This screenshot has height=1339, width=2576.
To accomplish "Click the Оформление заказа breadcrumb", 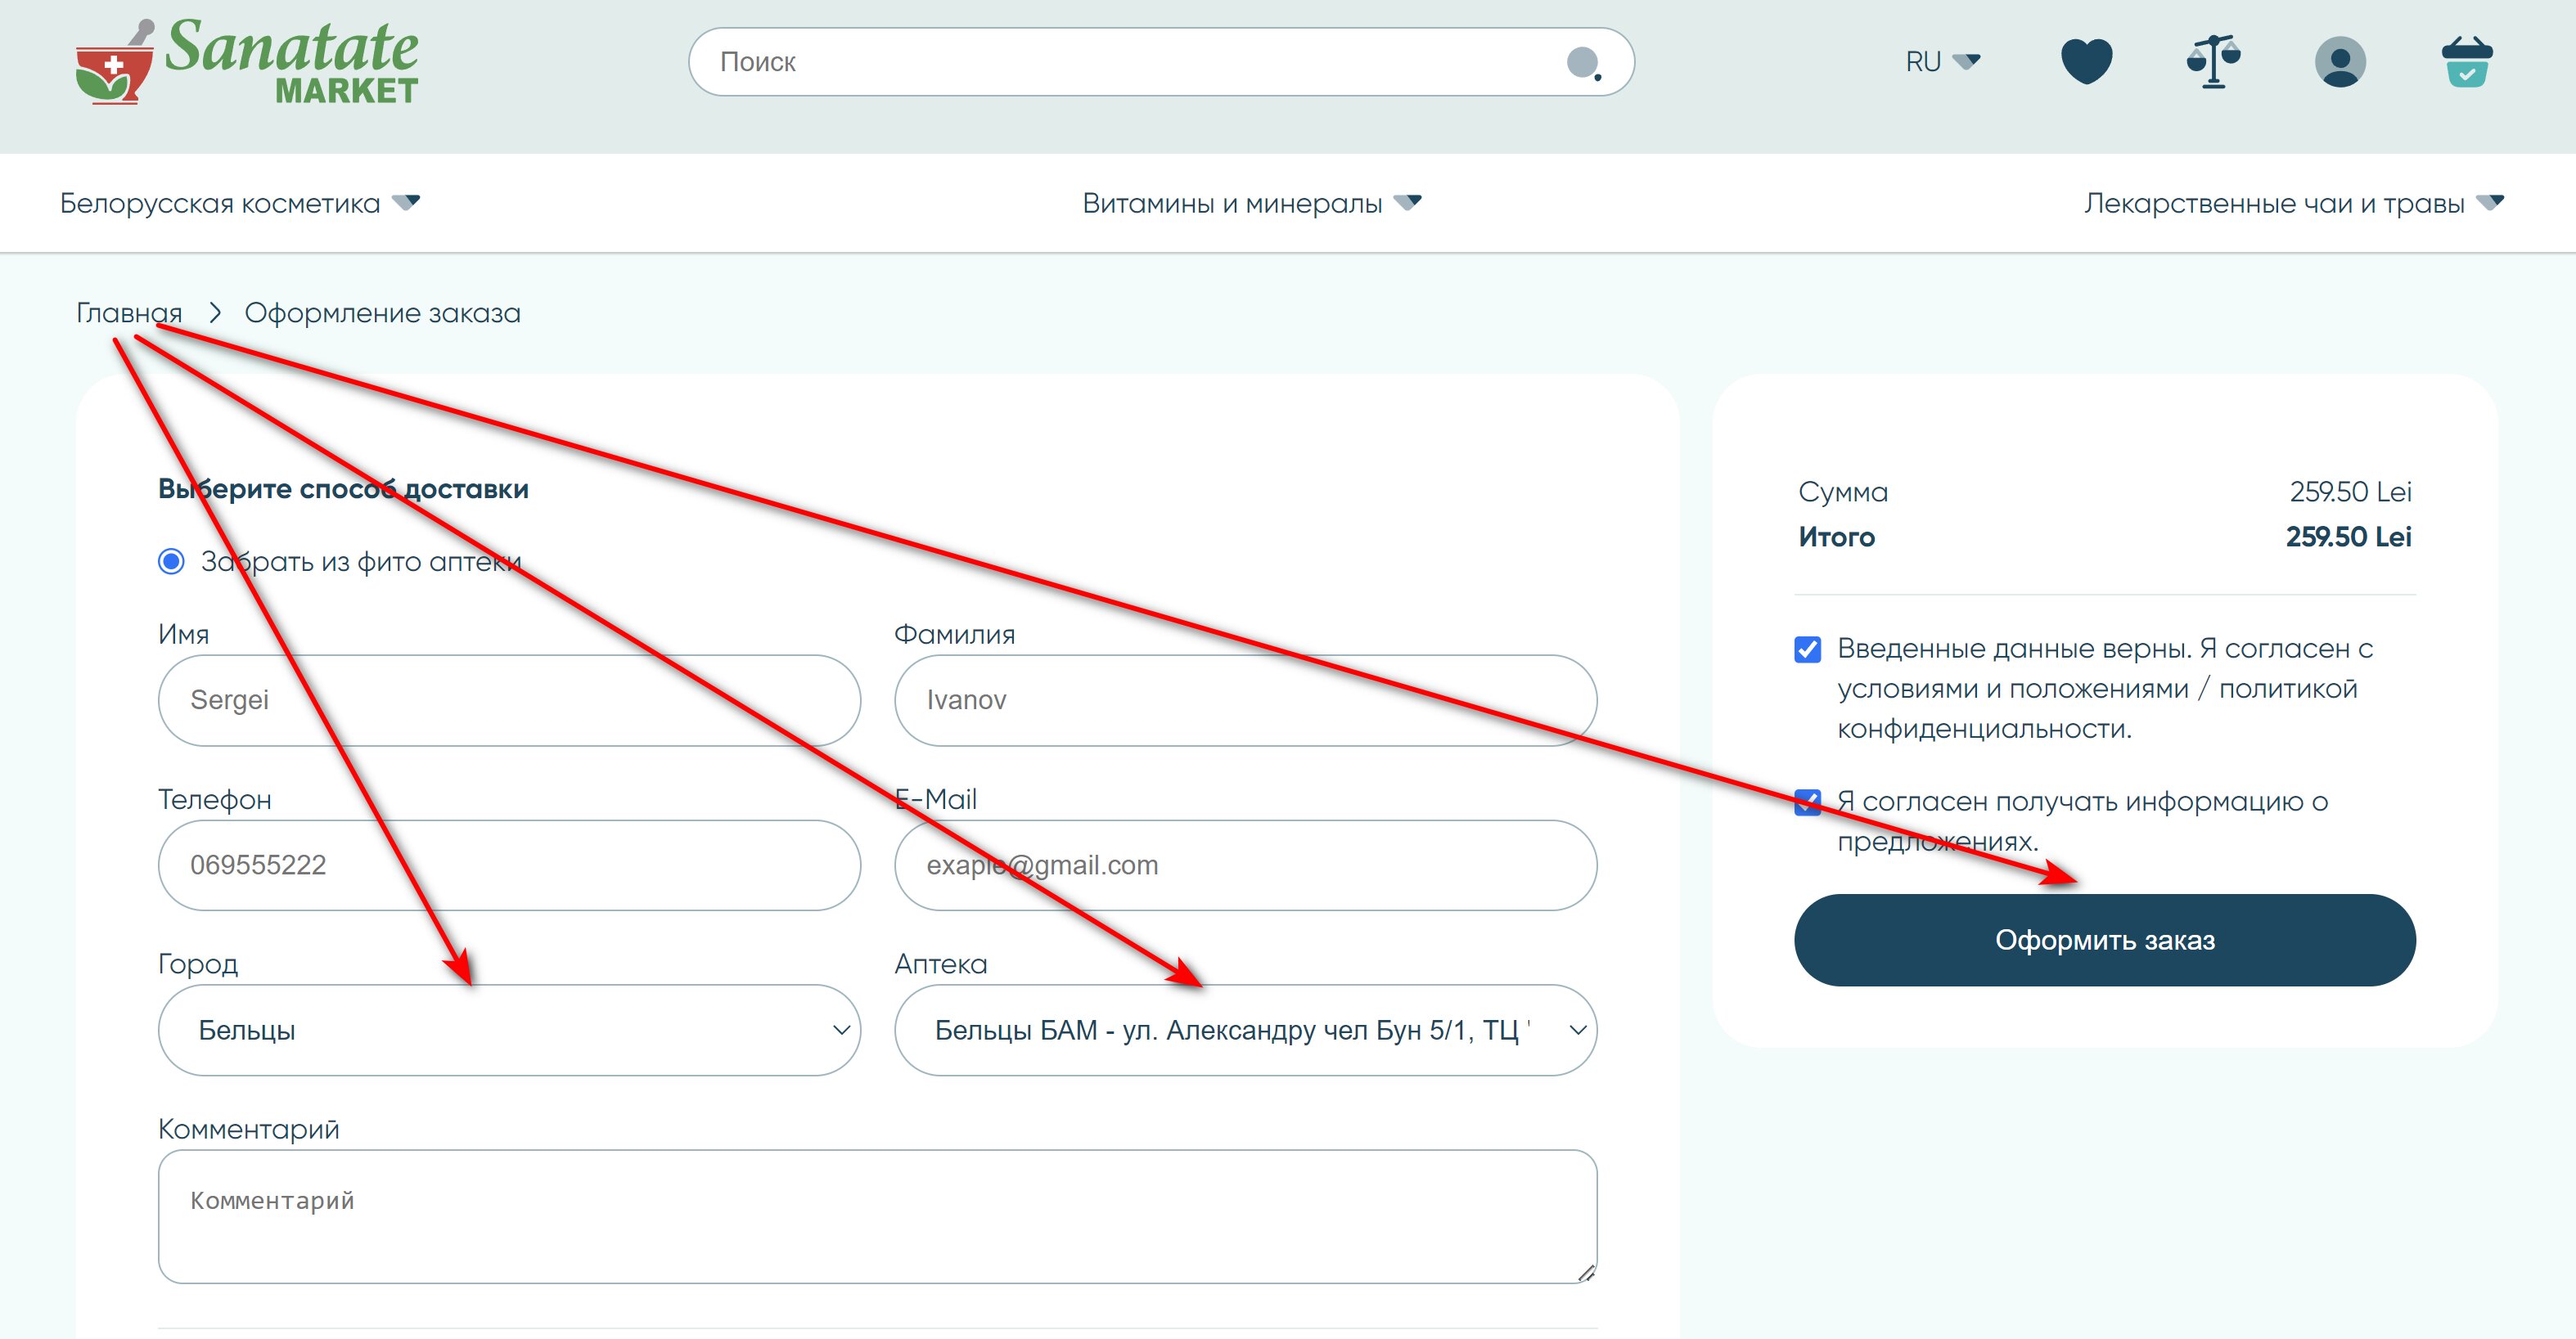I will click(x=382, y=312).
